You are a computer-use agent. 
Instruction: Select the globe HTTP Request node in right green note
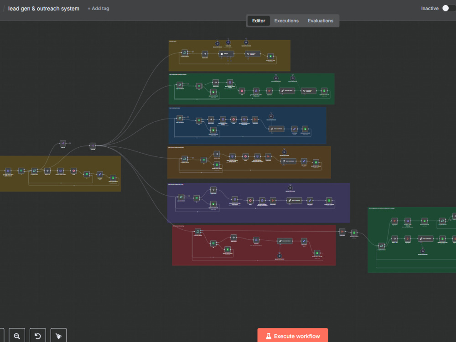pyautogui.click(x=407, y=221)
